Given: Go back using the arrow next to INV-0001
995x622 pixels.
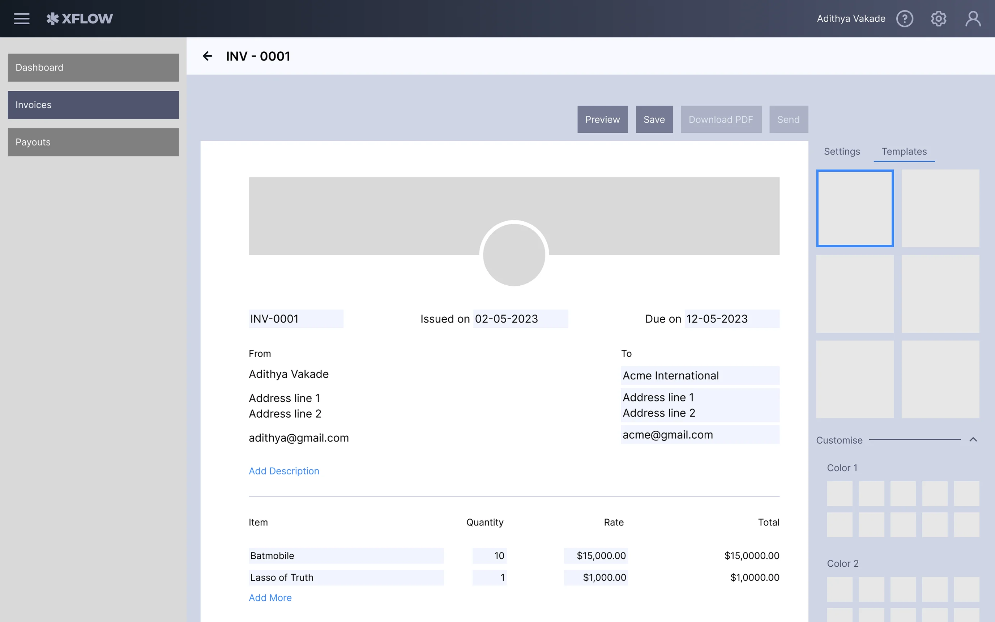Looking at the screenshot, I should [208, 56].
